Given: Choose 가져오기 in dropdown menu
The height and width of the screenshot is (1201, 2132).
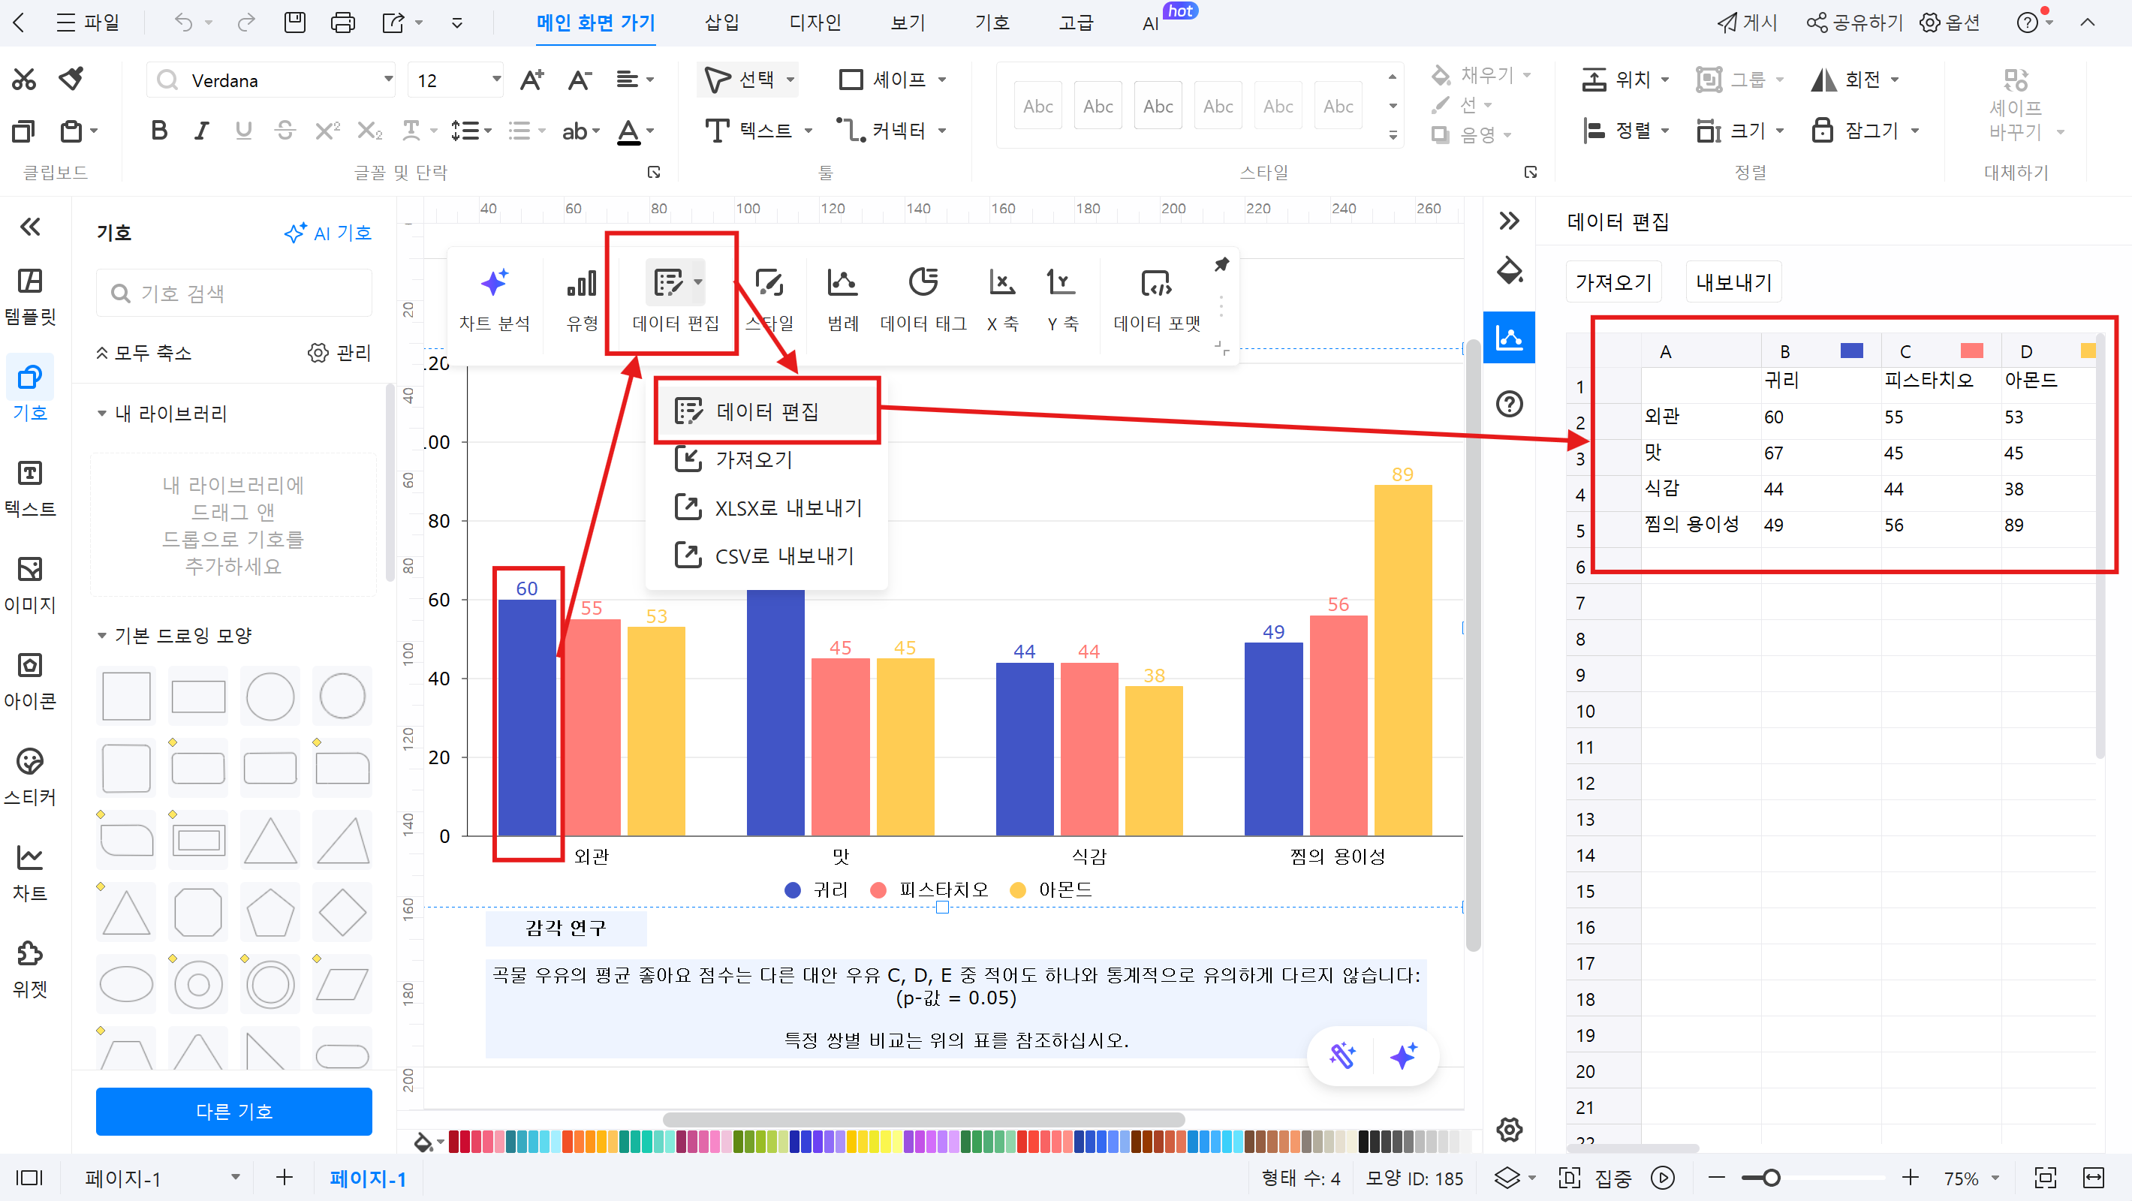Looking at the screenshot, I should [x=766, y=459].
